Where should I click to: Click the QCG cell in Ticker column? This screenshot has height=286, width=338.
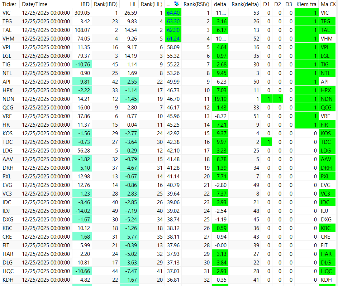(8, 108)
